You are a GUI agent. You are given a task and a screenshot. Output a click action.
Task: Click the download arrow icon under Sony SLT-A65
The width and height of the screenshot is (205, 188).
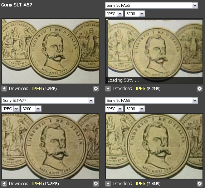pos(108,184)
